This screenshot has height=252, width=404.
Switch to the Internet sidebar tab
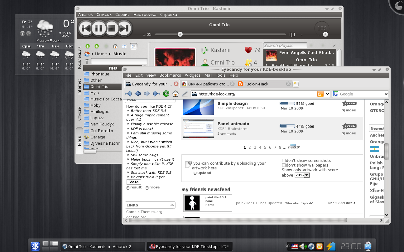point(79,87)
